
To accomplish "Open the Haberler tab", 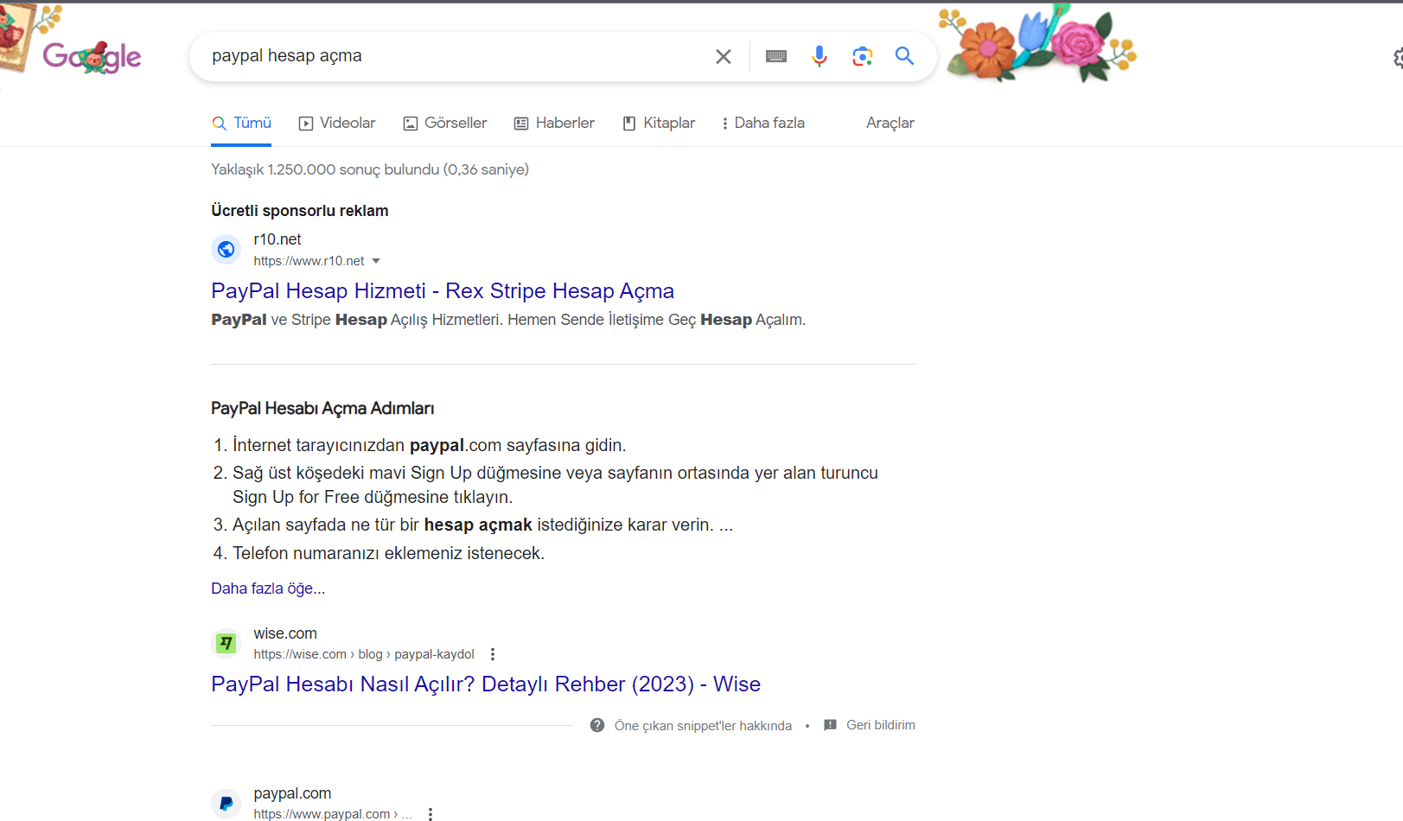I will tap(554, 123).
